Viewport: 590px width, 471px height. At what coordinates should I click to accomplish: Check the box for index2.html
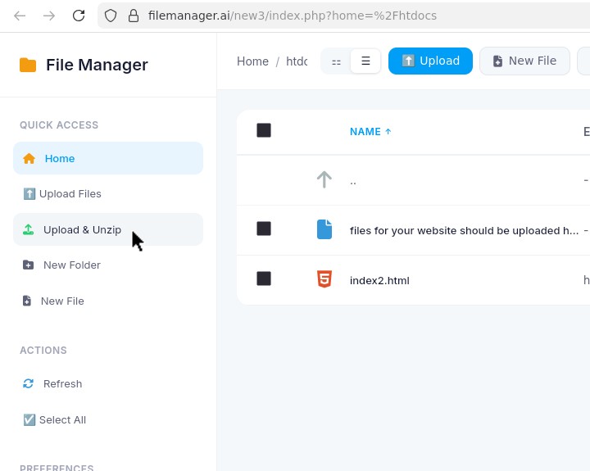tap(264, 279)
